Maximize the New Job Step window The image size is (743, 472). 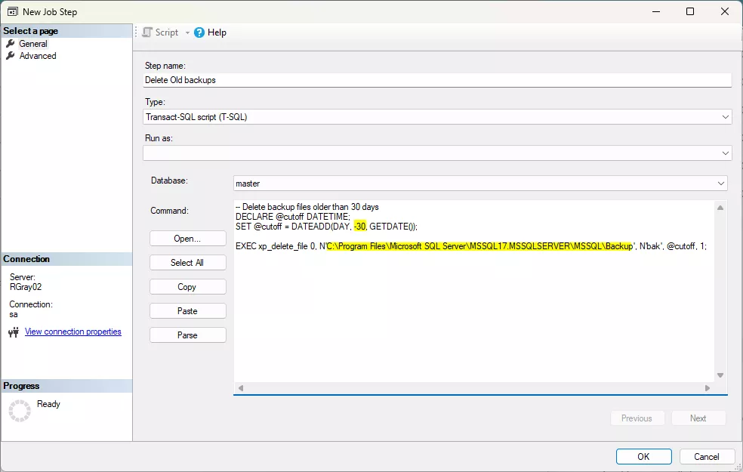coord(690,11)
